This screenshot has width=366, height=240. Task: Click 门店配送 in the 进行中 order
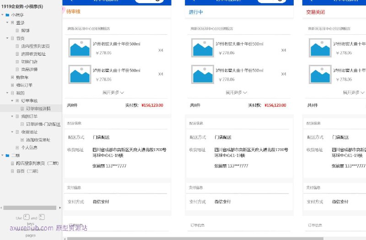click(x=223, y=137)
